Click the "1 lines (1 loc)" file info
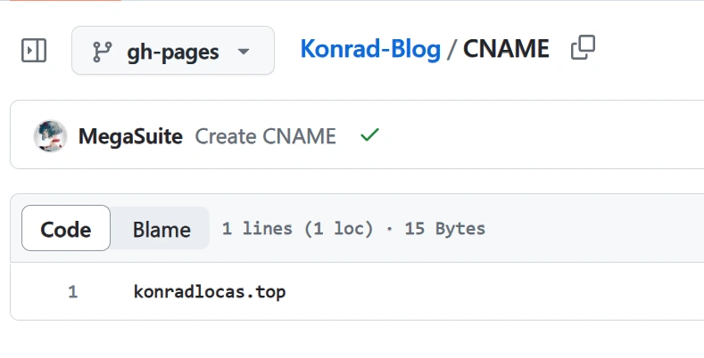Viewport: 704px width, 358px height. [x=297, y=229]
